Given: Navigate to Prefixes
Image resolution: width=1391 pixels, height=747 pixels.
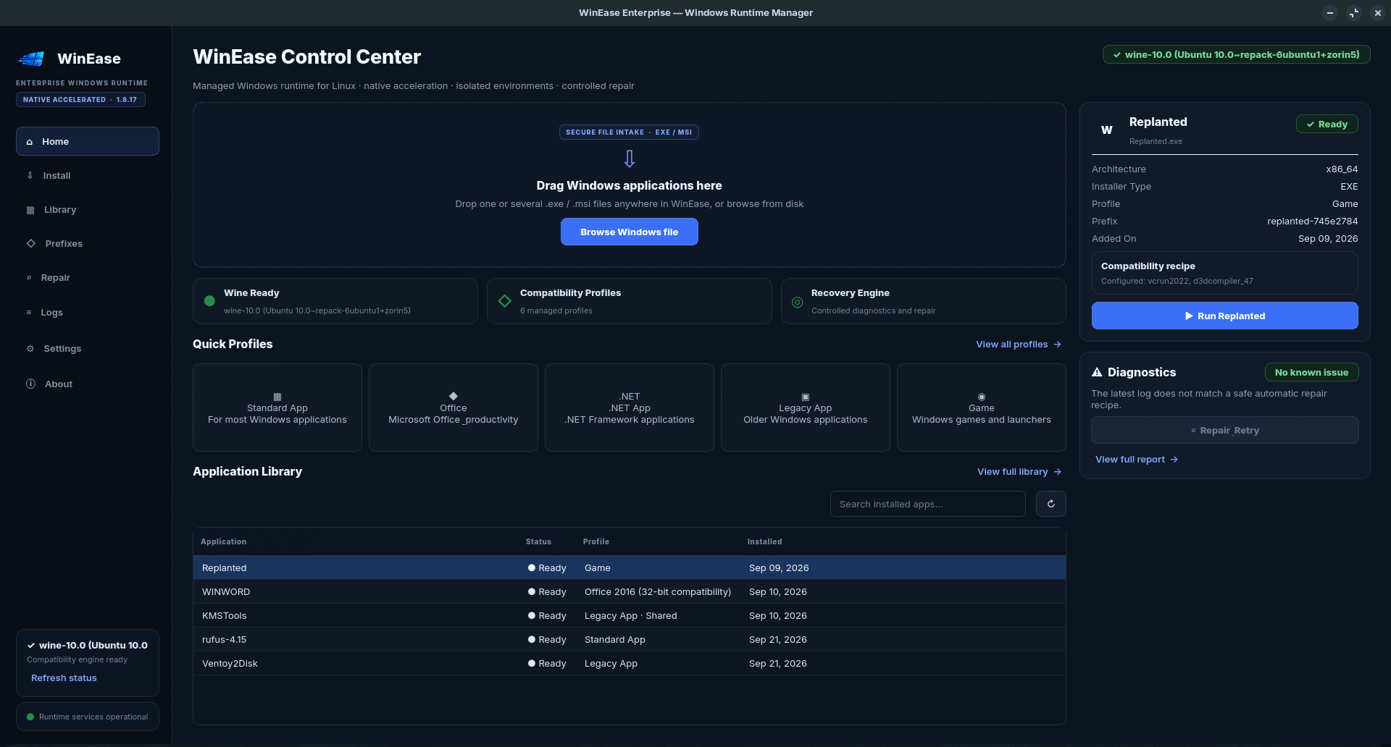Looking at the screenshot, I should (x=88, y=244).
